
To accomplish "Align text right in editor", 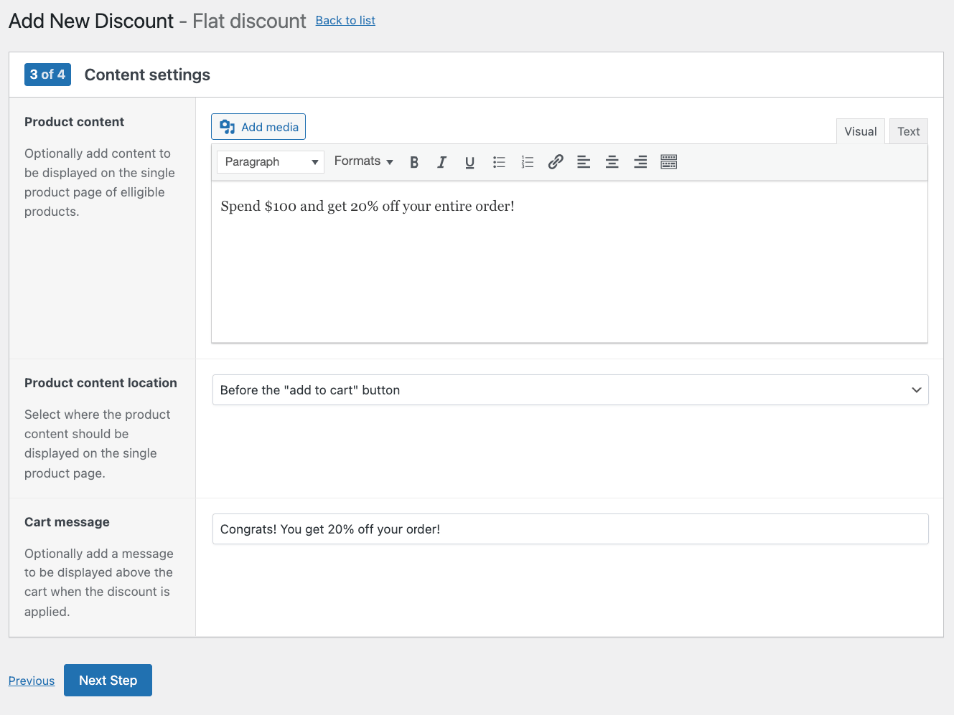I will point(640,162).
